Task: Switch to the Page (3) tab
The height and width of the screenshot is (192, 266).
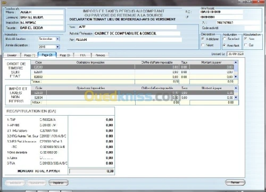Action: (x=65, y=55)
